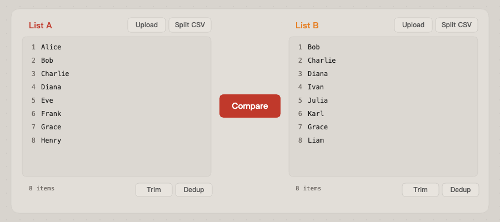Trim whitespace in List A
This screenshot has width=500, height=222.
coord(154,190)
